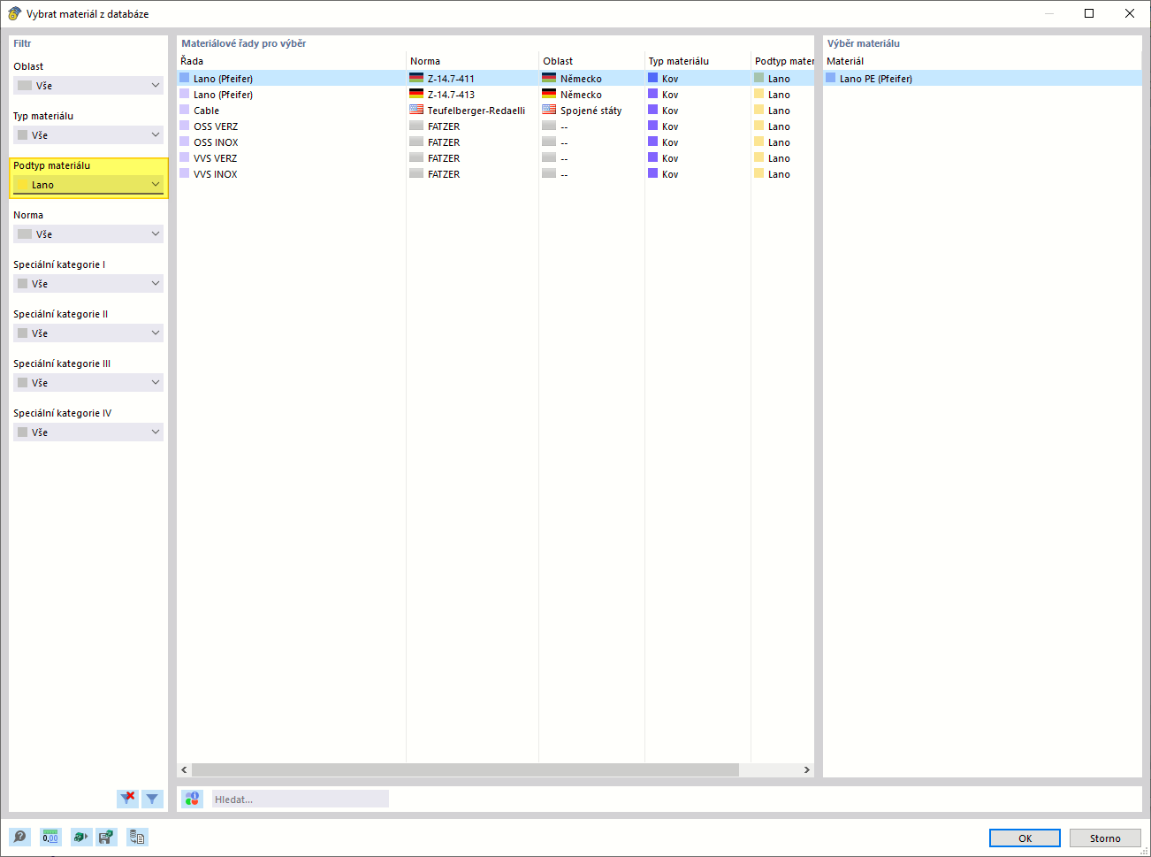Click in the Hledat search field
Image resolution: width=1151 pixels, height=857 pixels.
coord(301,799)
